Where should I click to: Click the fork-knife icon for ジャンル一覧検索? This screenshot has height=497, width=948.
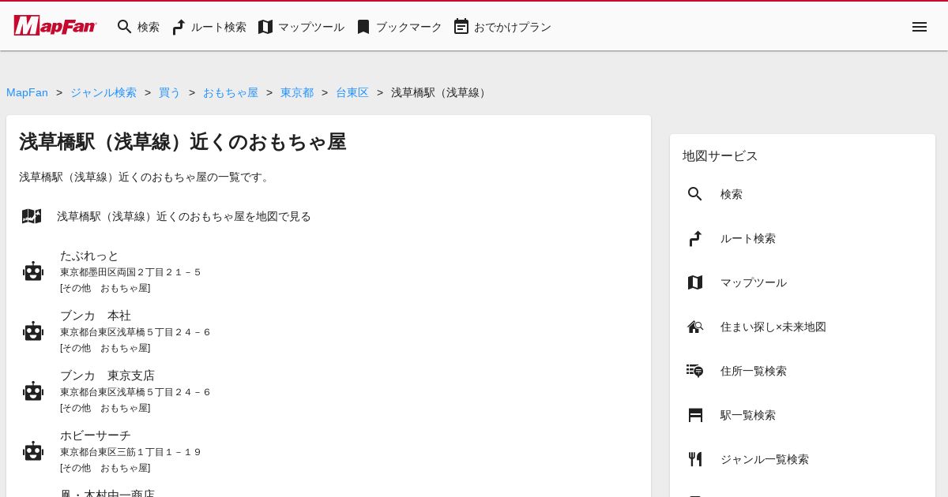click(x=695, y=459)
